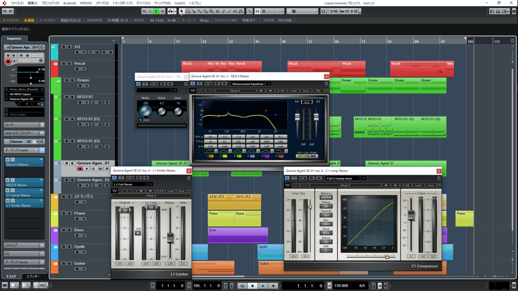Toggle global Solo state S button
Viewport: 518px width, 291px height.
tap(150, 11)
